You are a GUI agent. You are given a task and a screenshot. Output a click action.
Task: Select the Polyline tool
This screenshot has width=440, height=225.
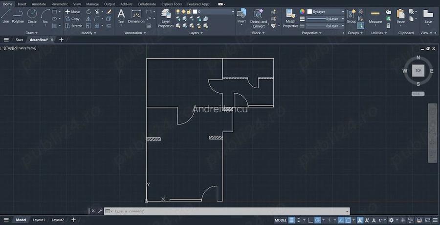[18, 16]
